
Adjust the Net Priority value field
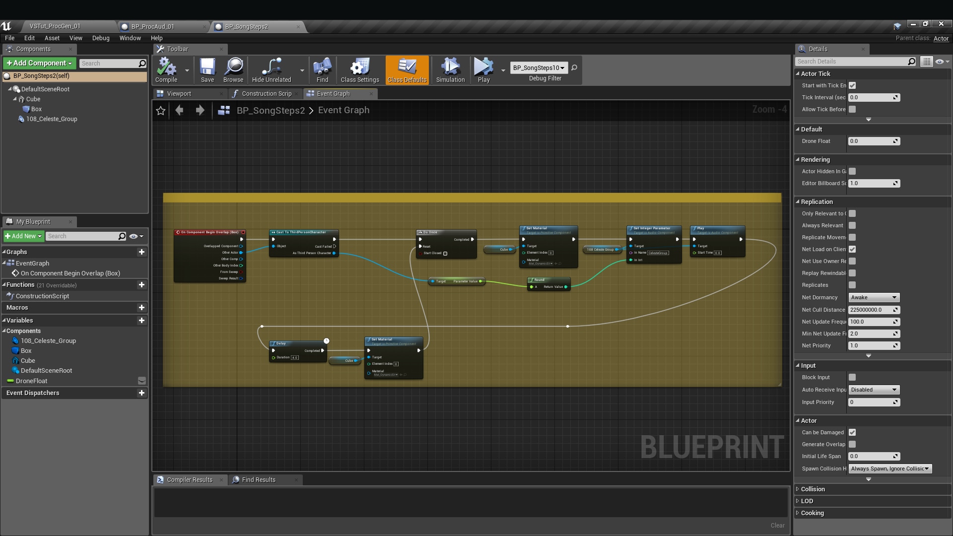pyautogui.click(x=873, y=345)
